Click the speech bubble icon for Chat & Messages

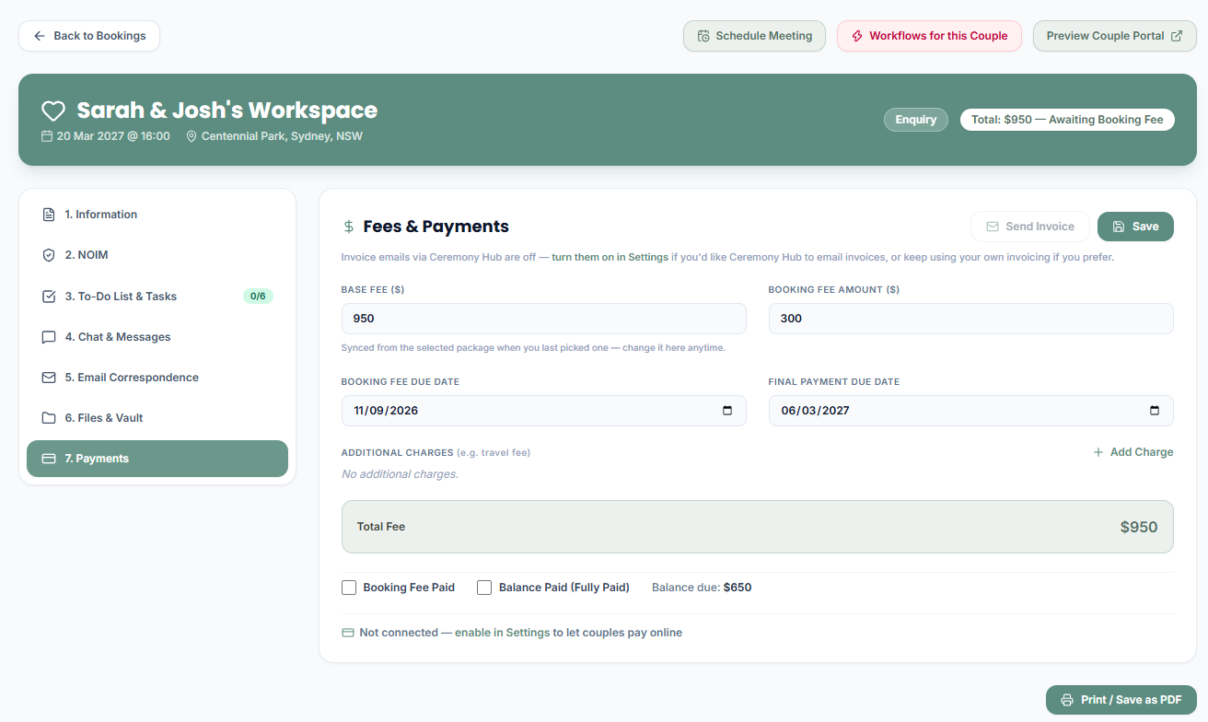click(x=49, y=337)
